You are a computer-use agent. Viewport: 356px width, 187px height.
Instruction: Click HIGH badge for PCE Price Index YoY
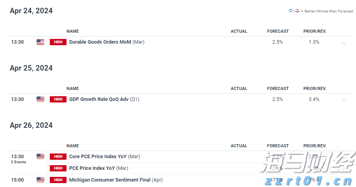tap(58, 168)
